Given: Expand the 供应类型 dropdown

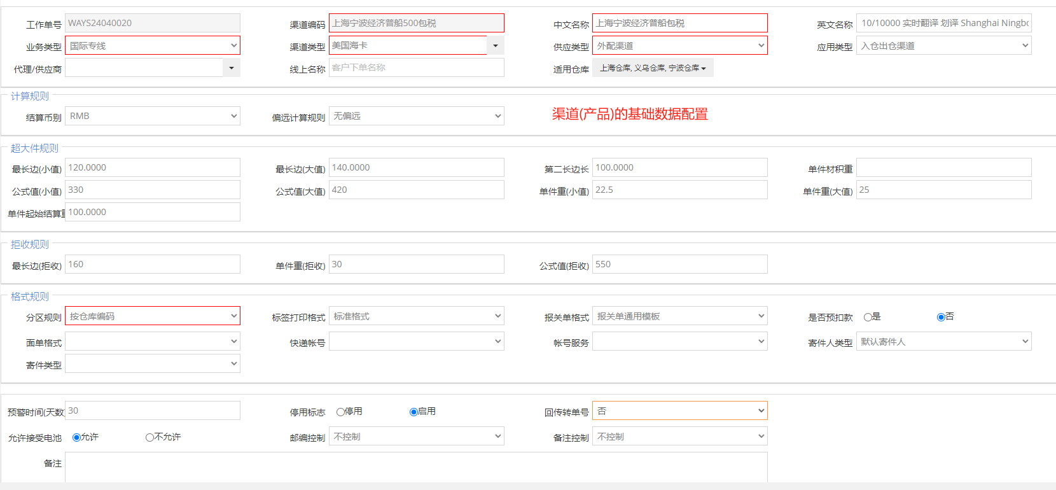Looking at the screenshot, I should click(679, 46).
